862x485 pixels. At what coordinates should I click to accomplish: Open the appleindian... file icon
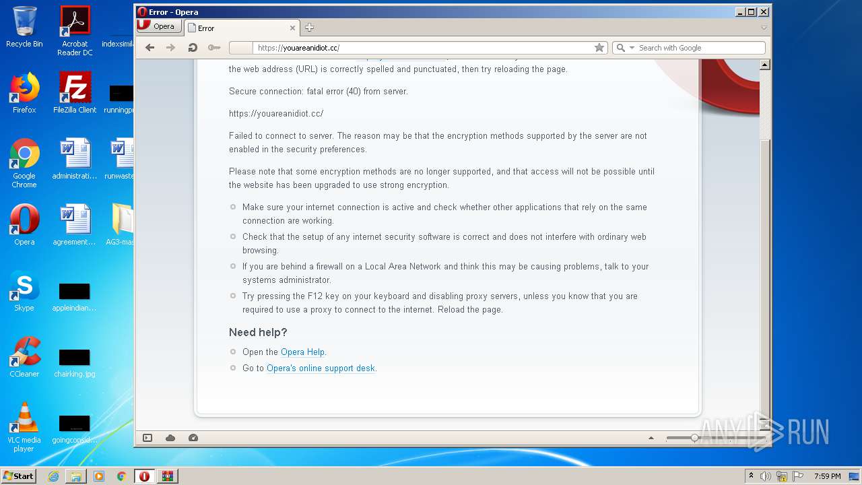(75, 296)
